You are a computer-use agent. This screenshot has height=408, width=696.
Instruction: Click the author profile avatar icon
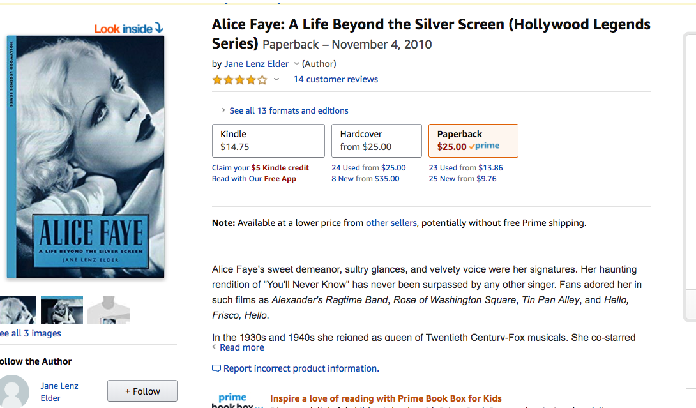(14, 391)
